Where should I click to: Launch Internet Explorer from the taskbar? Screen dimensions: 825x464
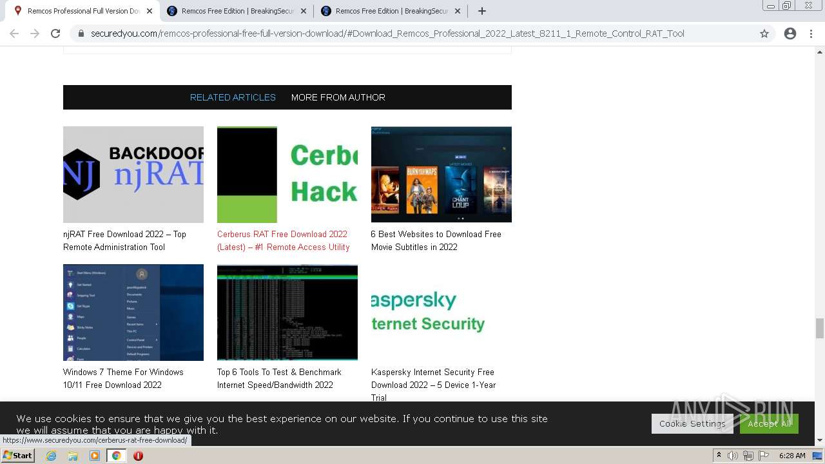(x=51, y=456)
